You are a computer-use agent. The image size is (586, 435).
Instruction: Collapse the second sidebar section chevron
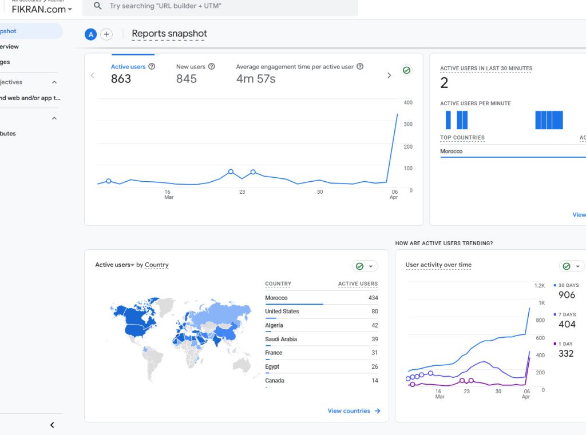point(54,118)
